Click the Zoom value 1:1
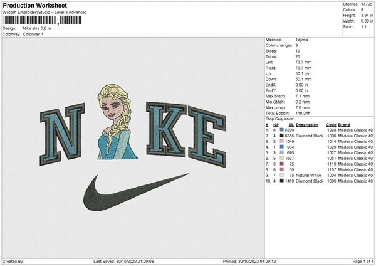376x266 pixels. pyautogui.click(x=363, y=26)
